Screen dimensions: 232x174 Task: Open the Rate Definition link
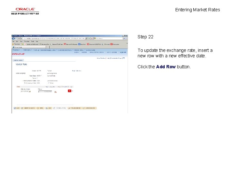pos(76,71)
